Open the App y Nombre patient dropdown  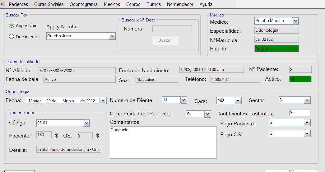112,36
